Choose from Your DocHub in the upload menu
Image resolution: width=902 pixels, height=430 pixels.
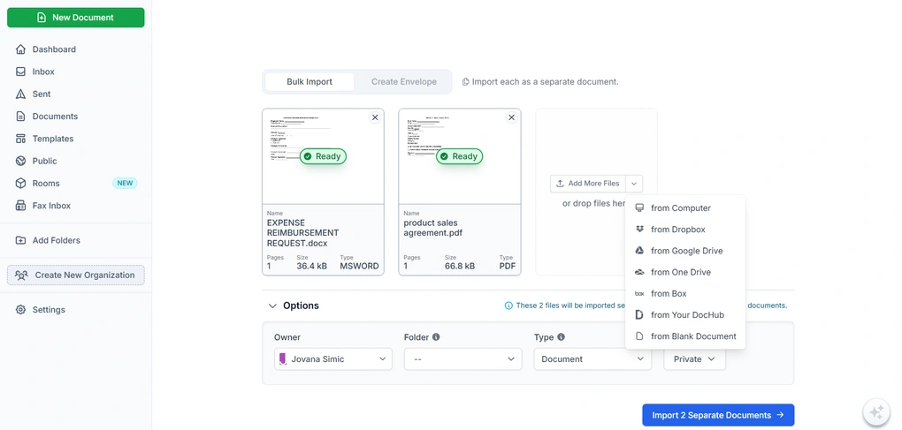pos(685,314)
